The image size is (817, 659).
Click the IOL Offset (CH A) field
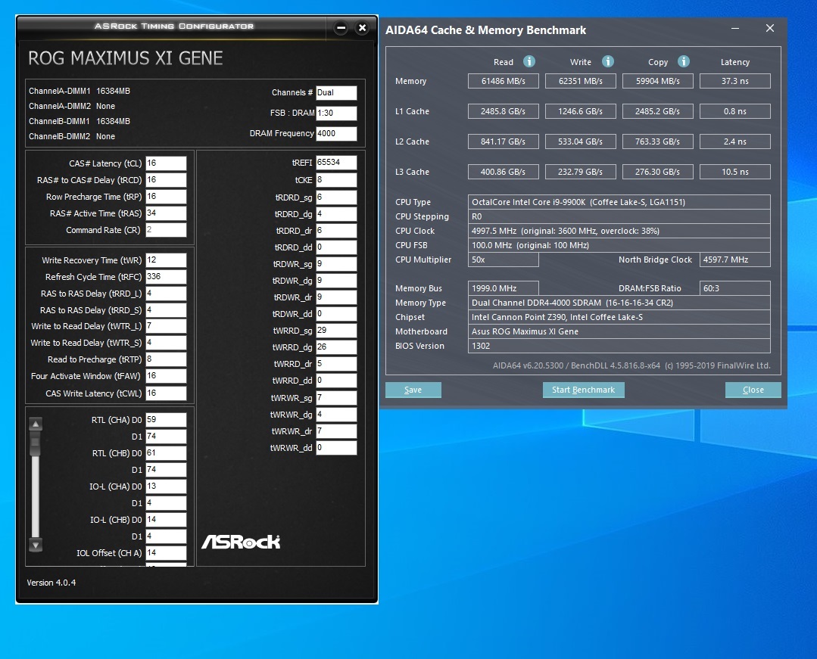166,553
